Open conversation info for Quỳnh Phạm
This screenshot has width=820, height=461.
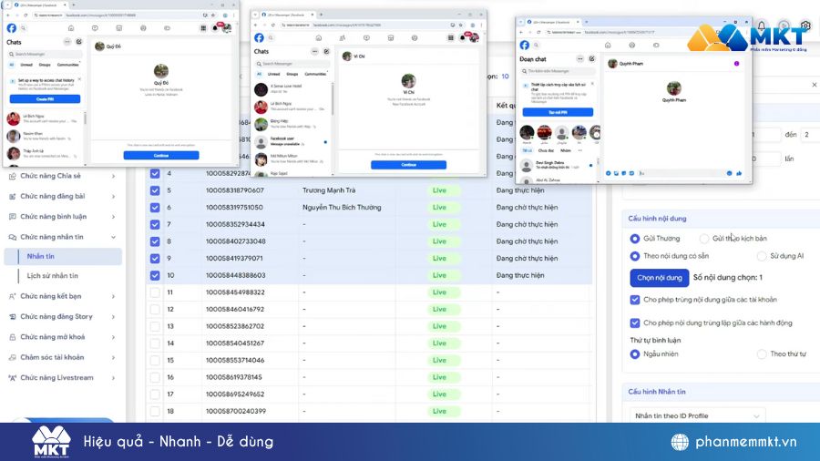[736, 63]
